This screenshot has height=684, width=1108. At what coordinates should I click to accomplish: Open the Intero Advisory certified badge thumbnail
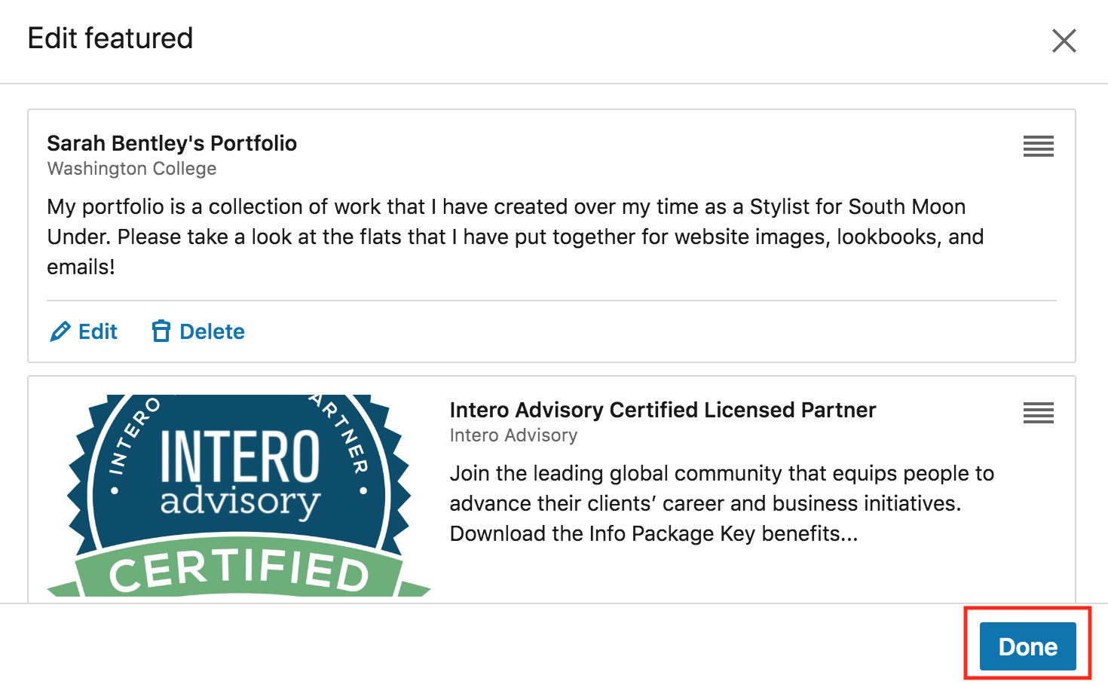(x=238, y=495)
